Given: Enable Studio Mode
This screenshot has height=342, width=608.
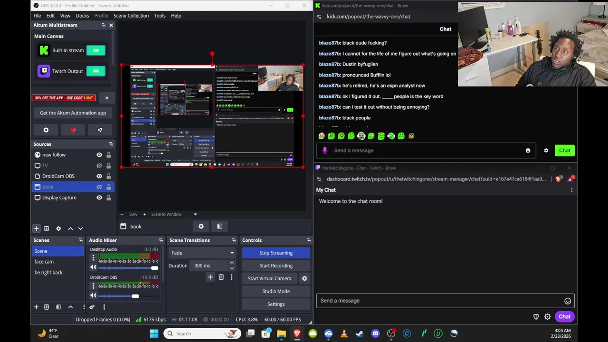Looking at the screenshot, I should pyautogui.click(x=276, y=291).
